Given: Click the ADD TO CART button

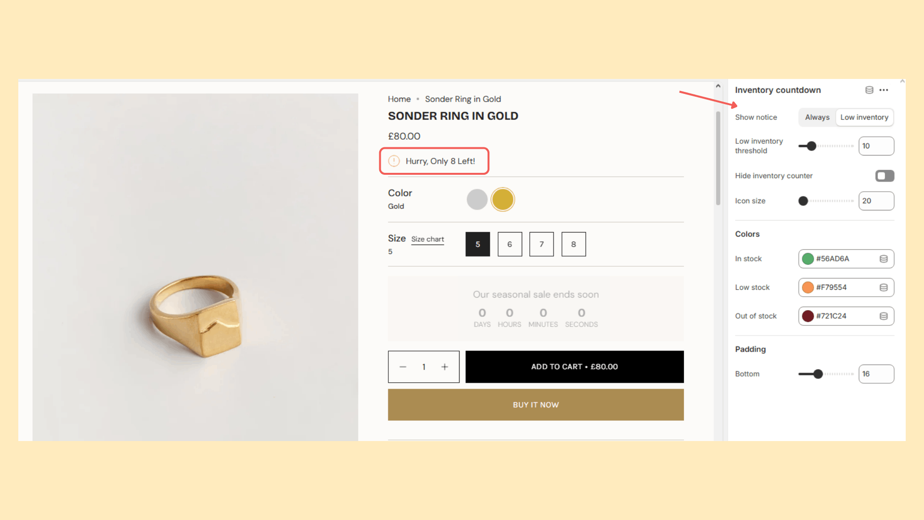Looking at the screenshot, I should point(574,366).
